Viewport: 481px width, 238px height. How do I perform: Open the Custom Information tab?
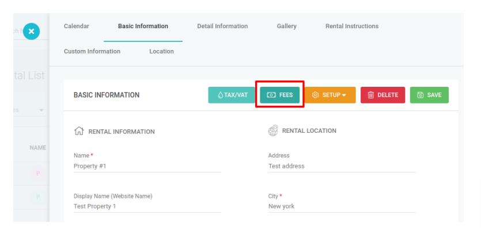pos(92,51)
